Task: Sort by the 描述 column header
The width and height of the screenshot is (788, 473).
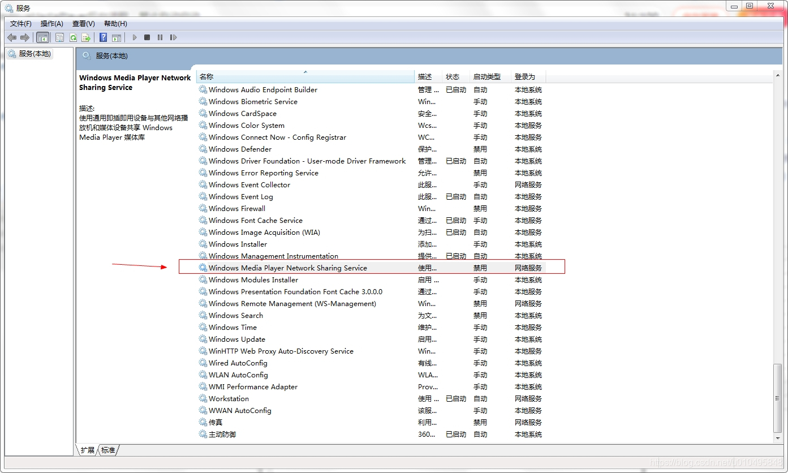Action: tap(429, 76)
